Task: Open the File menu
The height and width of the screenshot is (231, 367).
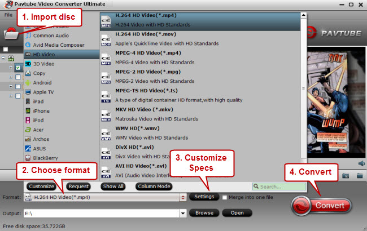Action: 8,15
